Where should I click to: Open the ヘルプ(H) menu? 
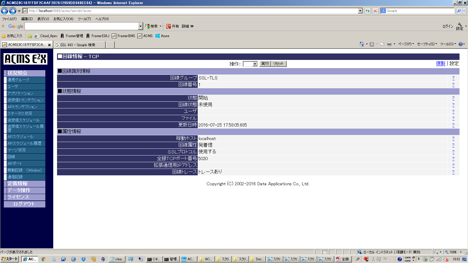(x=102, y=19)
